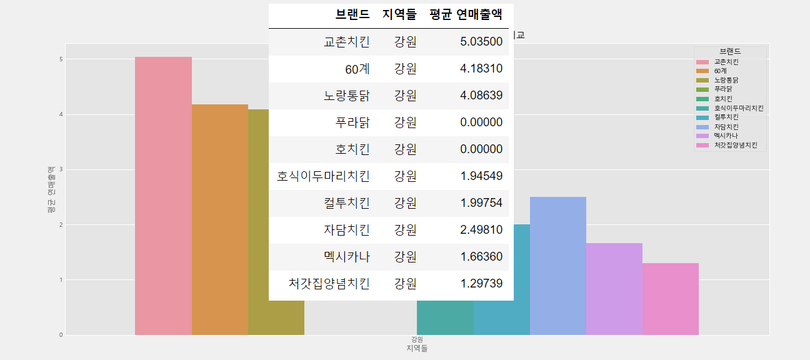
Task: Click the 호식이두마리치킨 legend swatch
Action: tap(703, 108)
